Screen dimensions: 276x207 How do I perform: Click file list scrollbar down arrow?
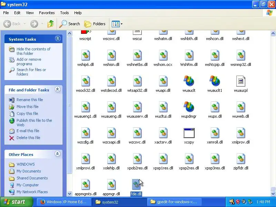pyautogui.click(x=273, y=194)
